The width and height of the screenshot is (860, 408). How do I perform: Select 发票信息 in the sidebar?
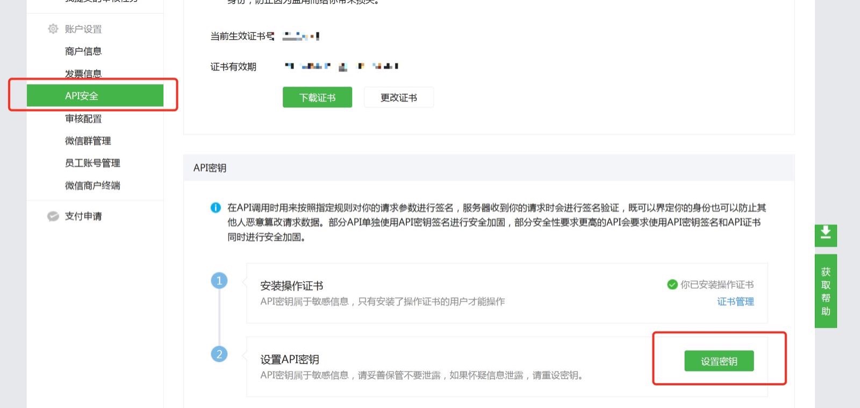[x=83, y=74]
